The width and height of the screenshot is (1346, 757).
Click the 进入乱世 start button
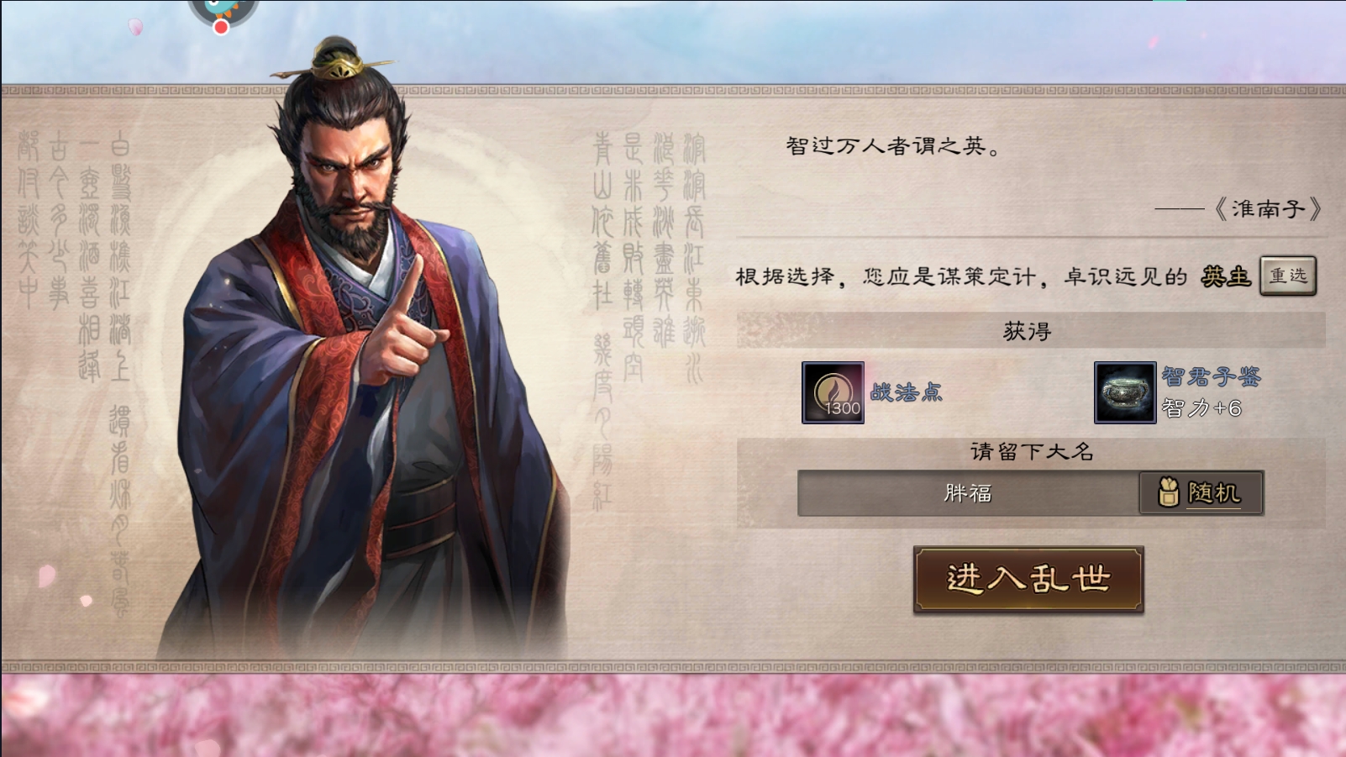point(1028,580)
